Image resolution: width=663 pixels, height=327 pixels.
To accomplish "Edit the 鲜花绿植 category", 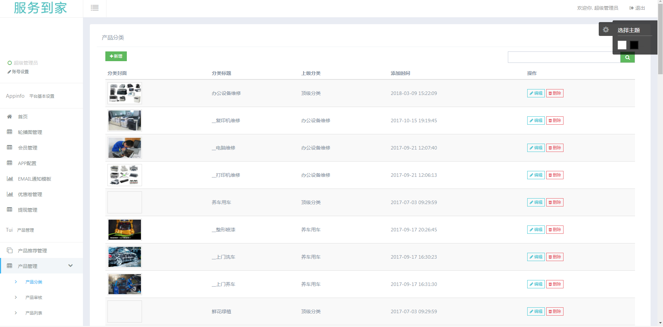I will [536, 311].
